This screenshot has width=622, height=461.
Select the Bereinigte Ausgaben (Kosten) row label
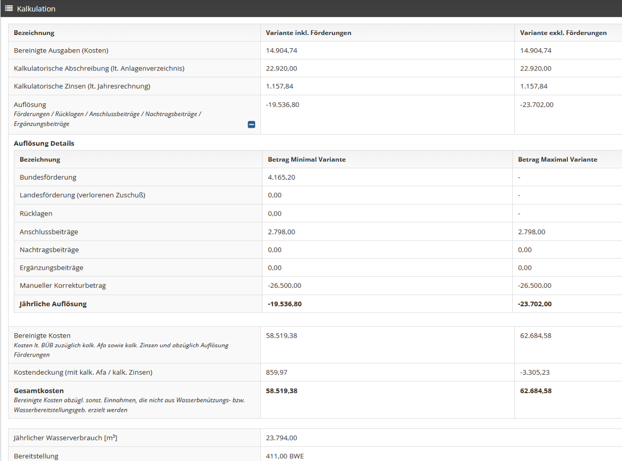click(61, 51)
